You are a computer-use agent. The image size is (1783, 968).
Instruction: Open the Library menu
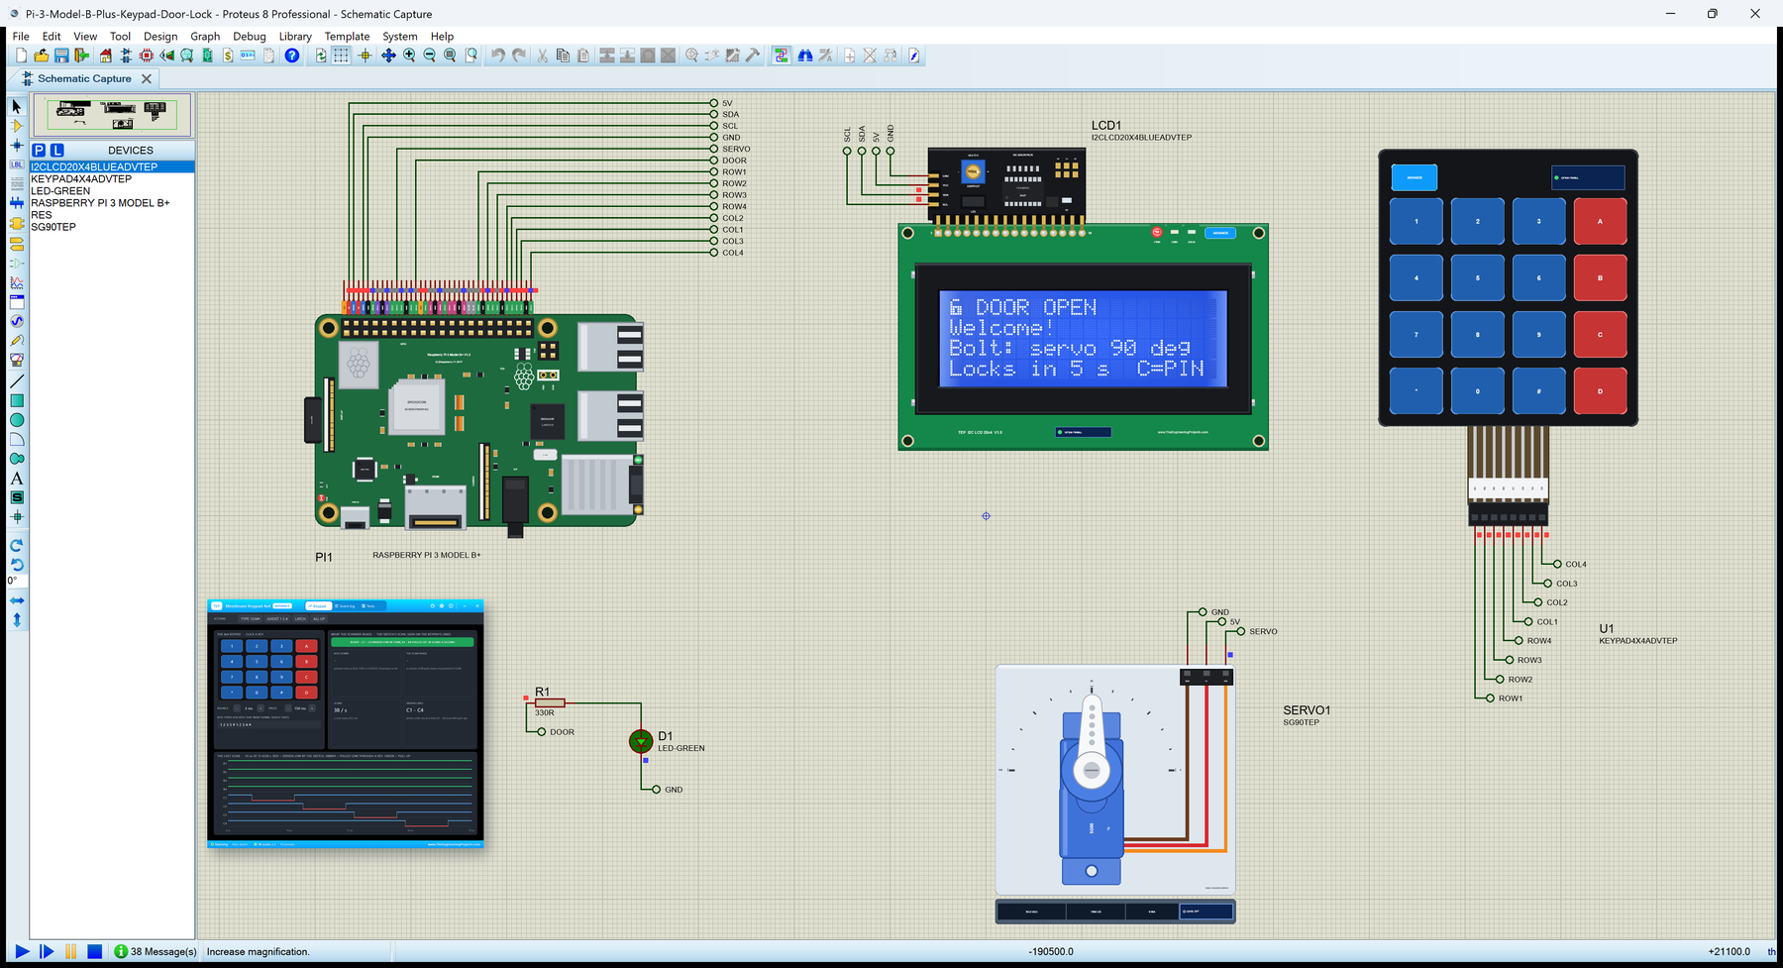(x=295, y=36)
